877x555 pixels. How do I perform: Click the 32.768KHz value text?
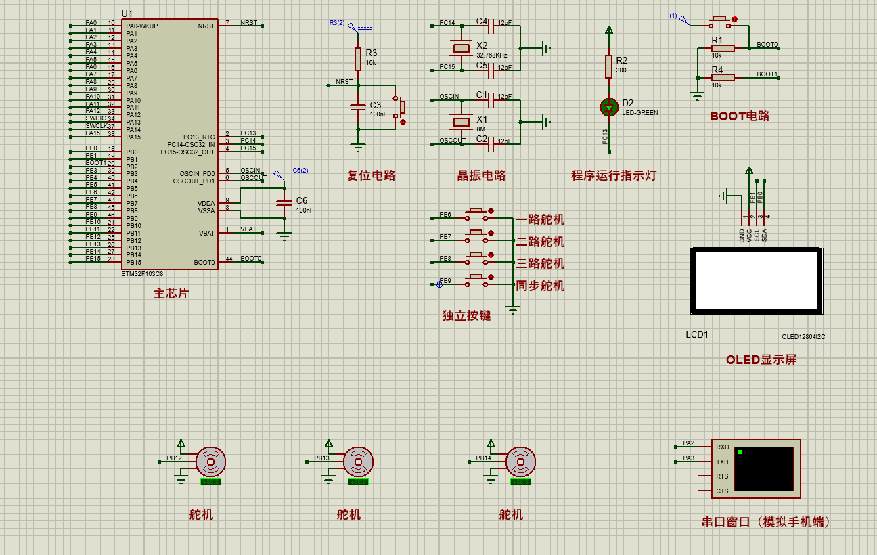(x=492, y=55)
